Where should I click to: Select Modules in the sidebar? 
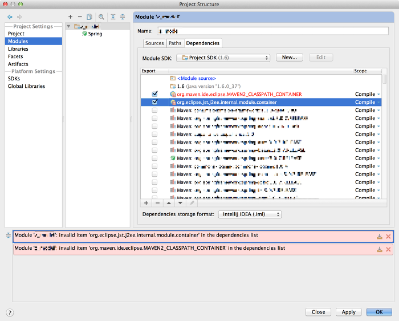pos(33,41)
